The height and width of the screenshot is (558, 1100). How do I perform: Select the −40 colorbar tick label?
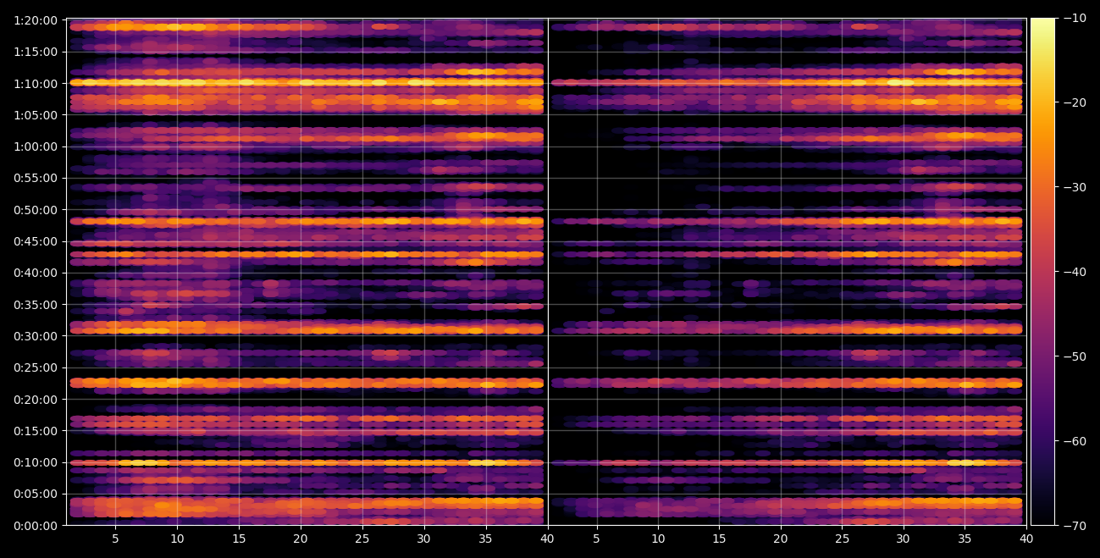coord(1074,272)
